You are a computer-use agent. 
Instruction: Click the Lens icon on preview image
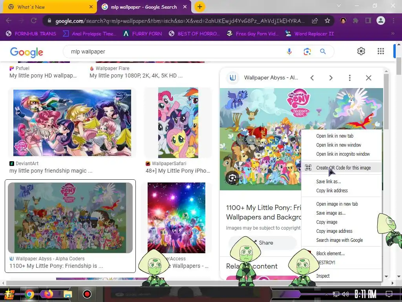coord(232,178)
